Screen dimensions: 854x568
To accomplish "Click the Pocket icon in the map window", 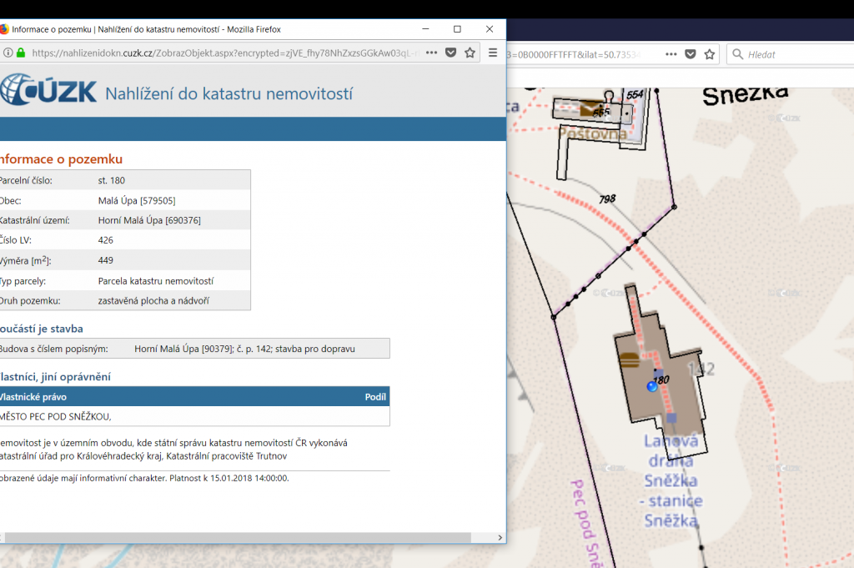I will pos(691,54).
